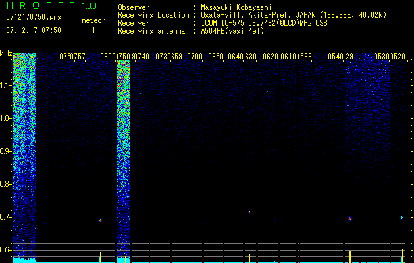
Task: Click the '0.8' frequency axis label
Action: pyautogui.click(x=5, y=184)
